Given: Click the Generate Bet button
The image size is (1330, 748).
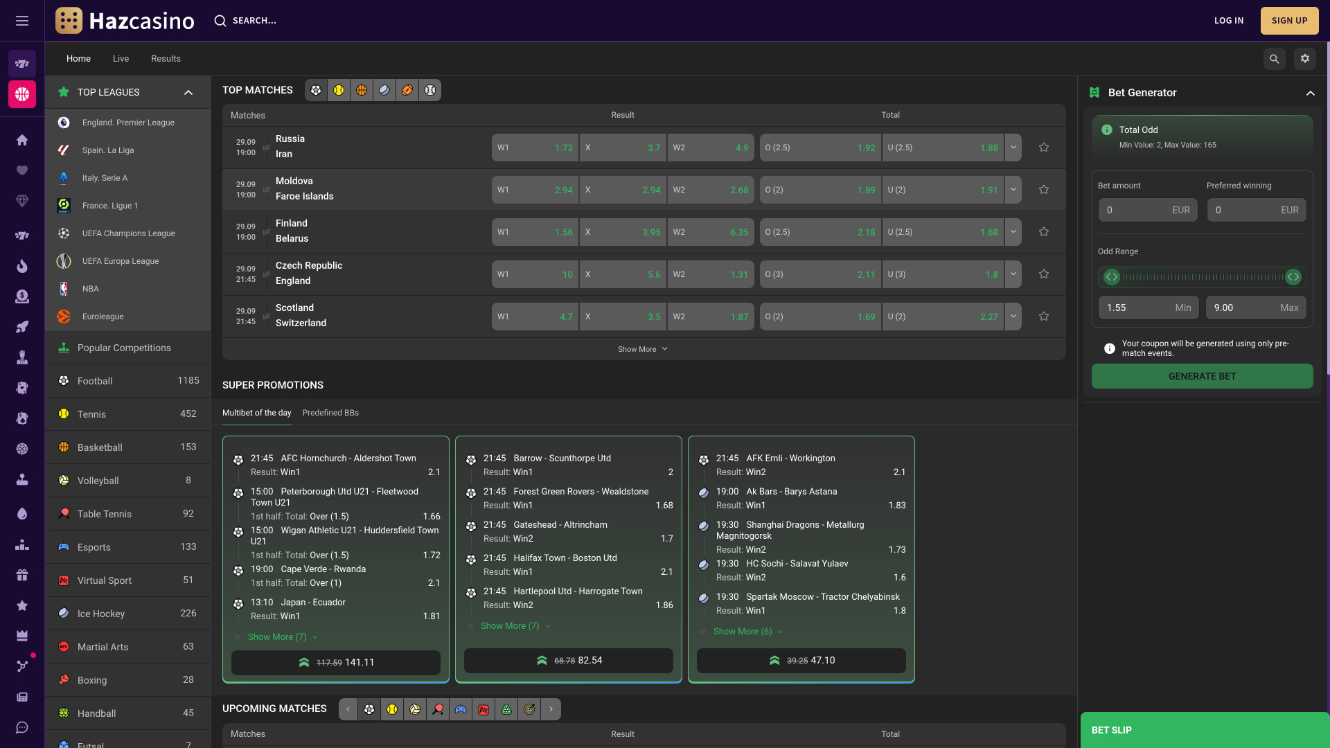Looking at the screenshot, I should (1202, 376).
